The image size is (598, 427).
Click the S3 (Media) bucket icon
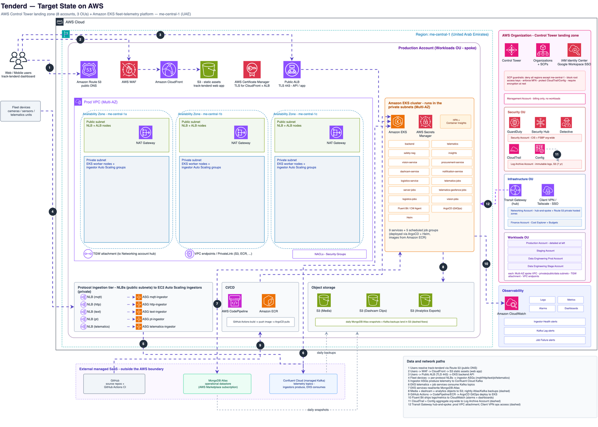[x=324, y=300]
